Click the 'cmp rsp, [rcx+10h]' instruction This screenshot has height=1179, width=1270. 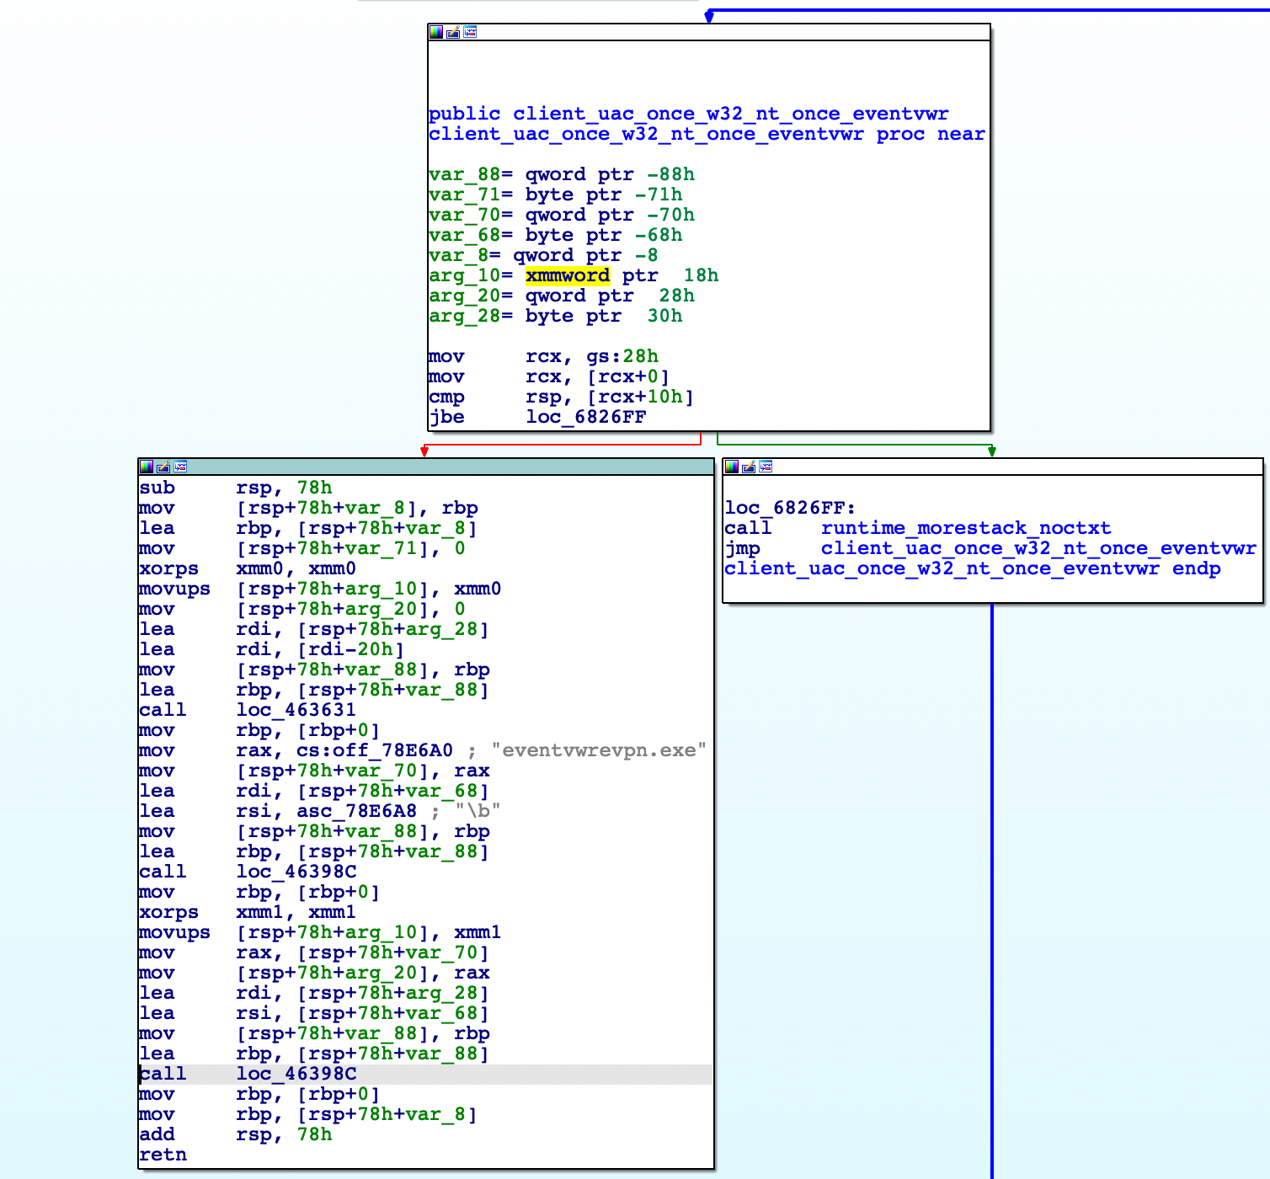click(x=562, y=397)
